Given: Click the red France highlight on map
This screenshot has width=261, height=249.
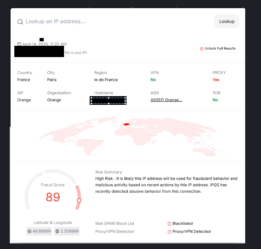Looking at the screenshot, I should (x=126, y=124).
